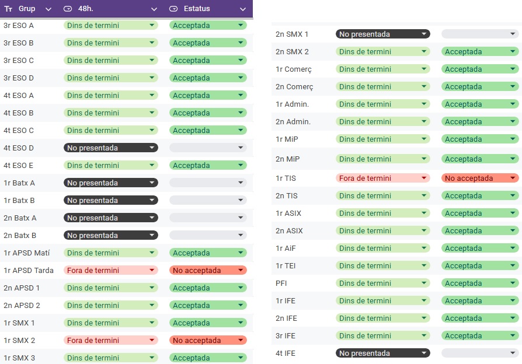Open the empty Estatus dropdown for 1r Batx A

tap(208, 183)
